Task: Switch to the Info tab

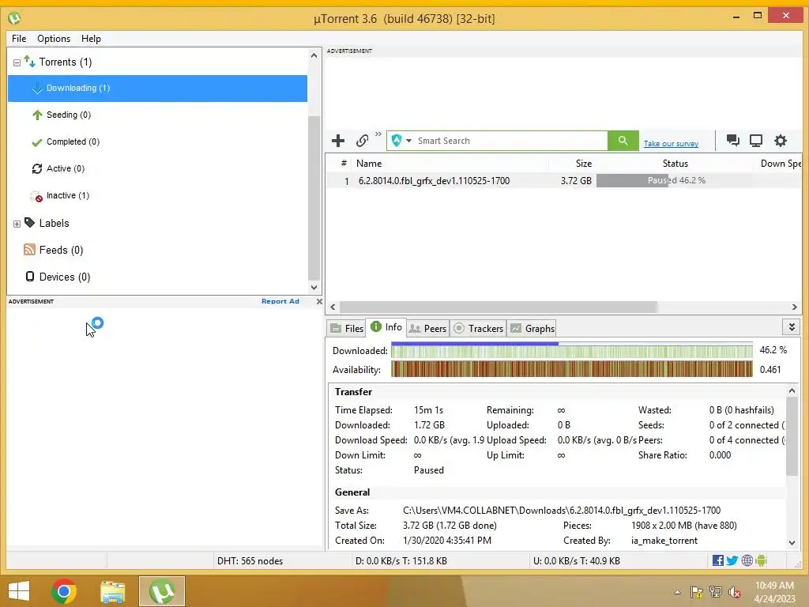Action: point(386,326)
